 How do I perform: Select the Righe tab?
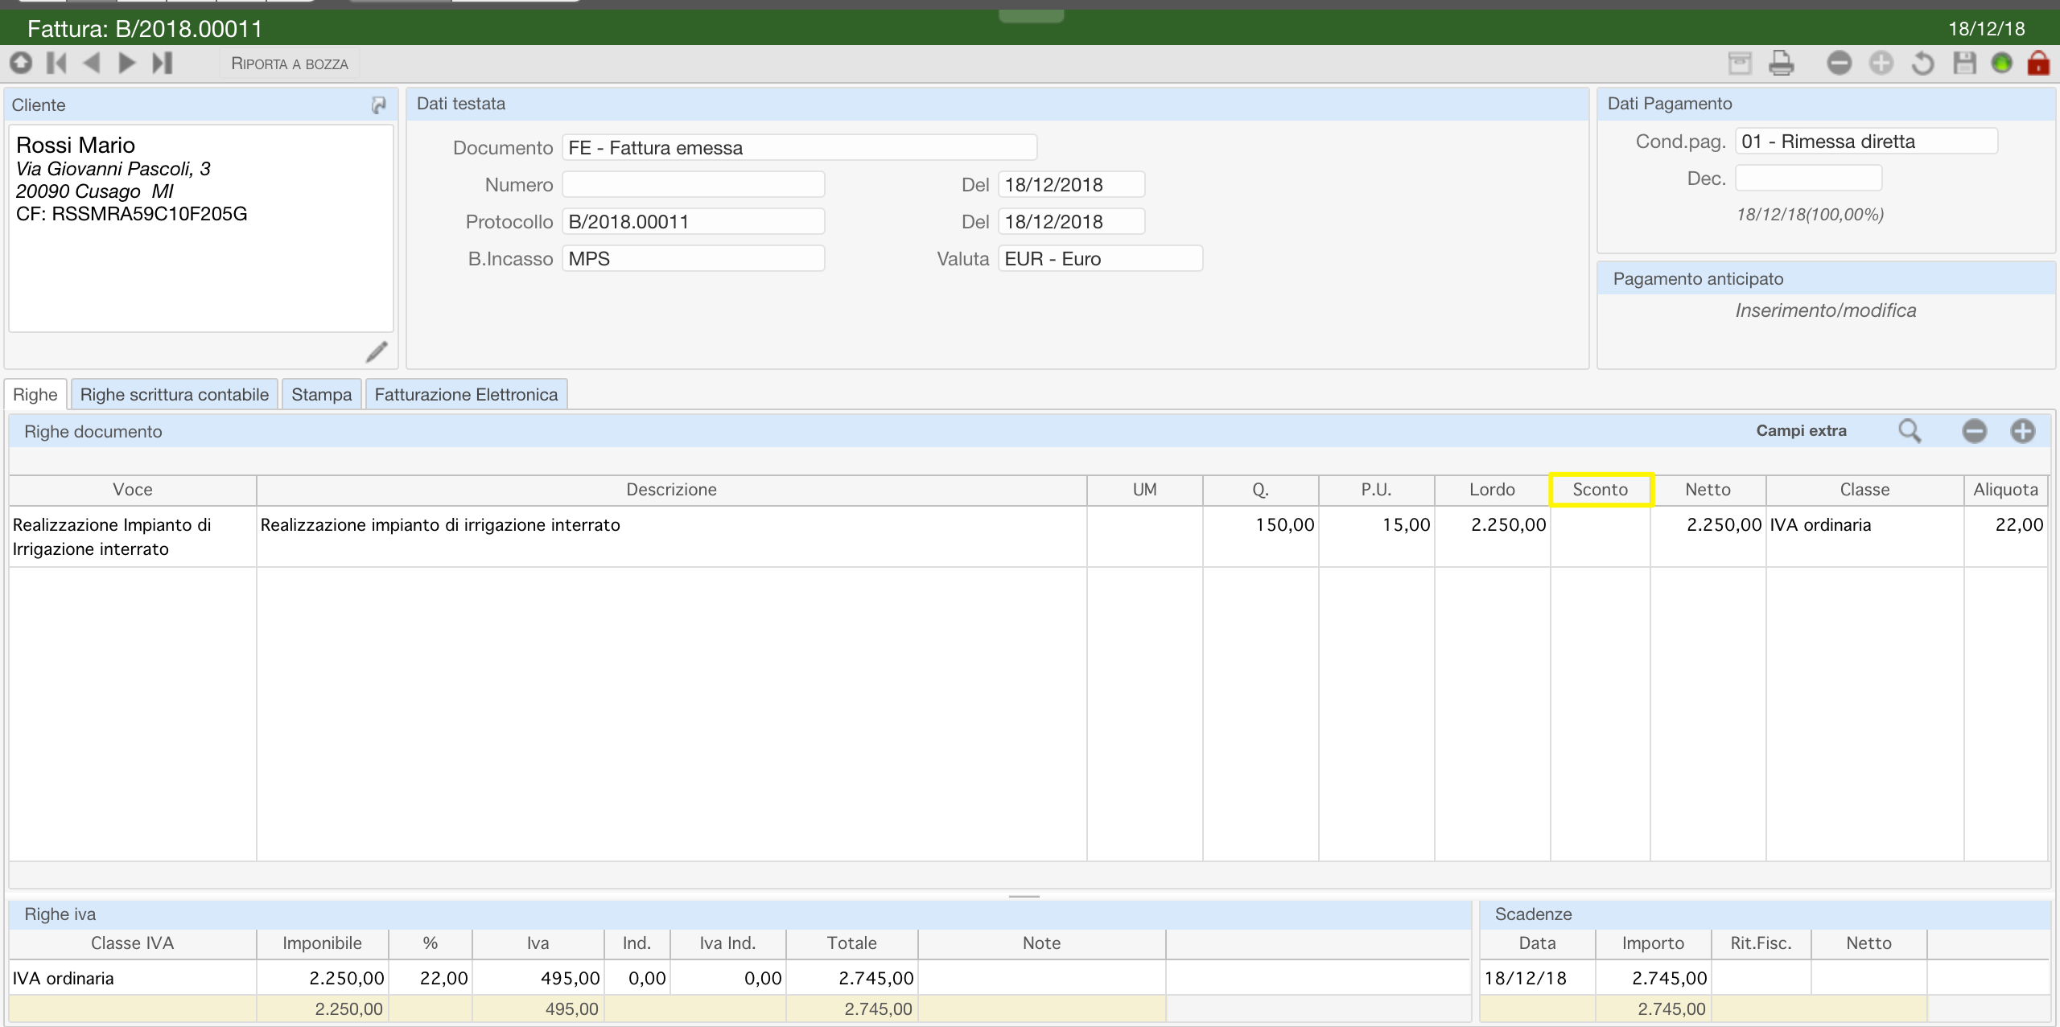pyautogui.click(x=35, y=394)
